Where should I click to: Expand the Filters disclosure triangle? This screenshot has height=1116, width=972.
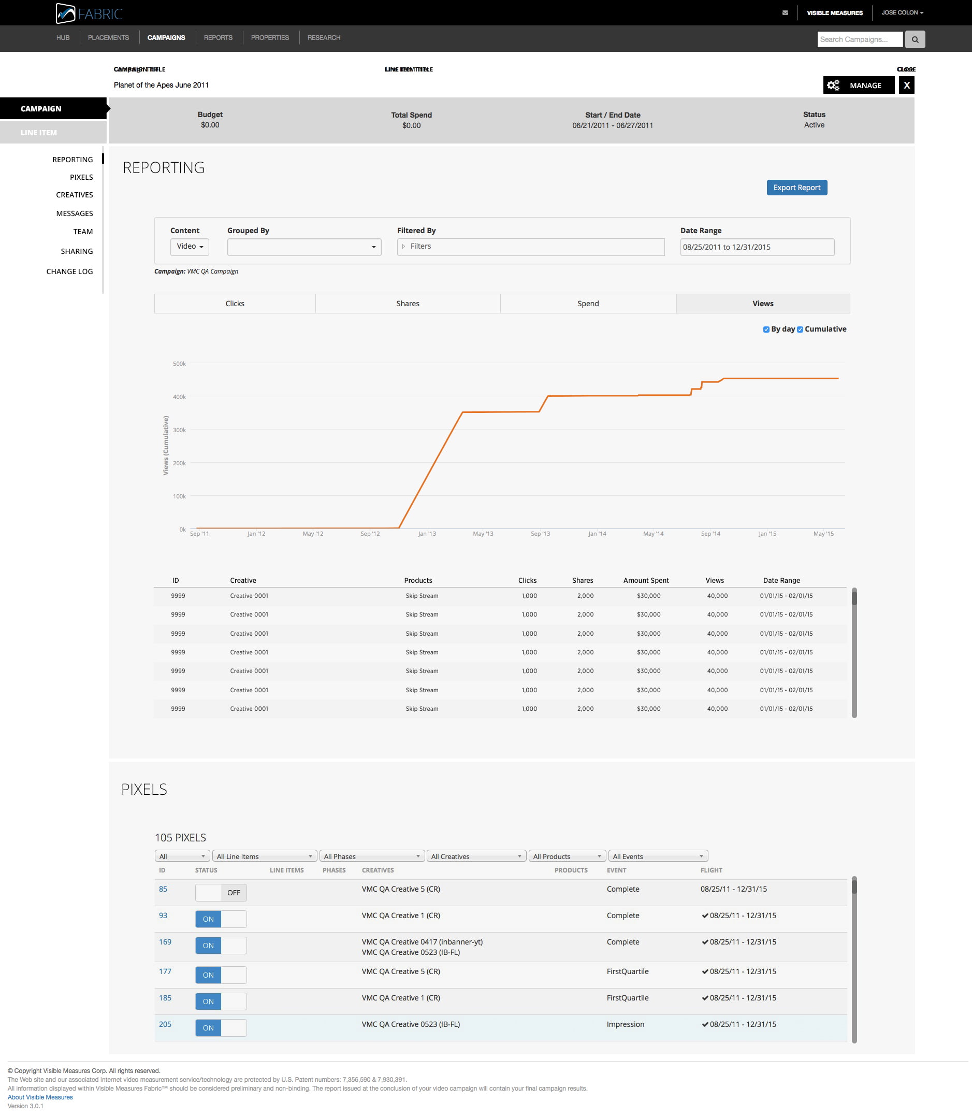403,246
